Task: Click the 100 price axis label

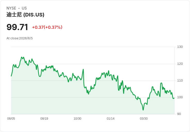Action: (180, 97)
